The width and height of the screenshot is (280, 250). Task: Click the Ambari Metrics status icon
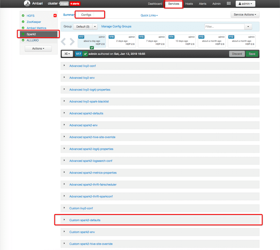[23, 28]
